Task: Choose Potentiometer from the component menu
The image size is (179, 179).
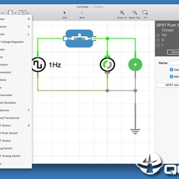Action: pyautogui.click(x=16, y=95)
